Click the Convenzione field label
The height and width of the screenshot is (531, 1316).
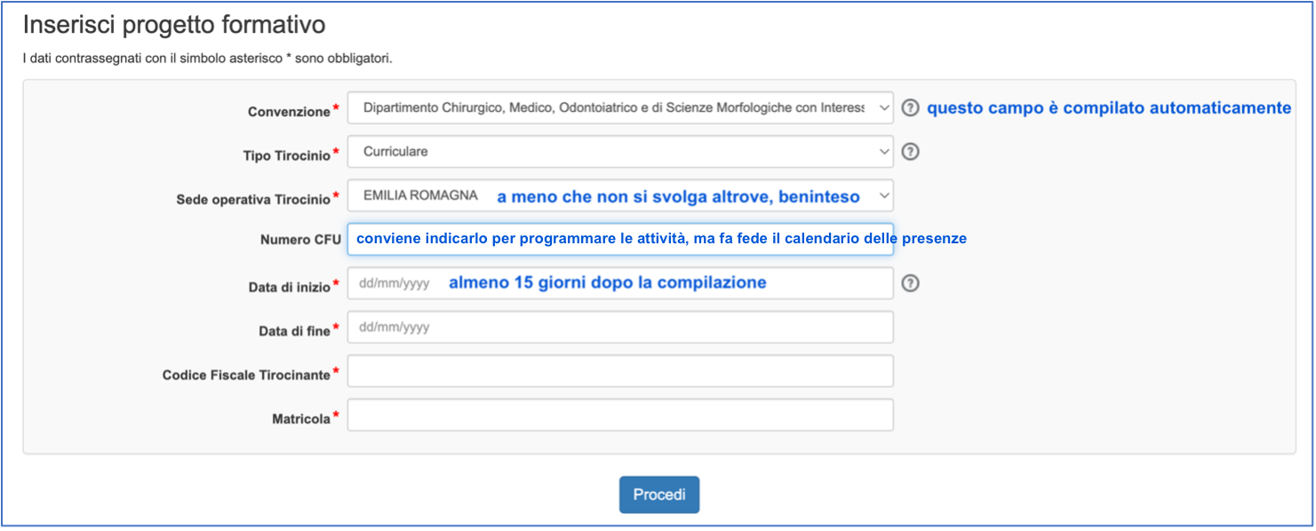(289, 112)
